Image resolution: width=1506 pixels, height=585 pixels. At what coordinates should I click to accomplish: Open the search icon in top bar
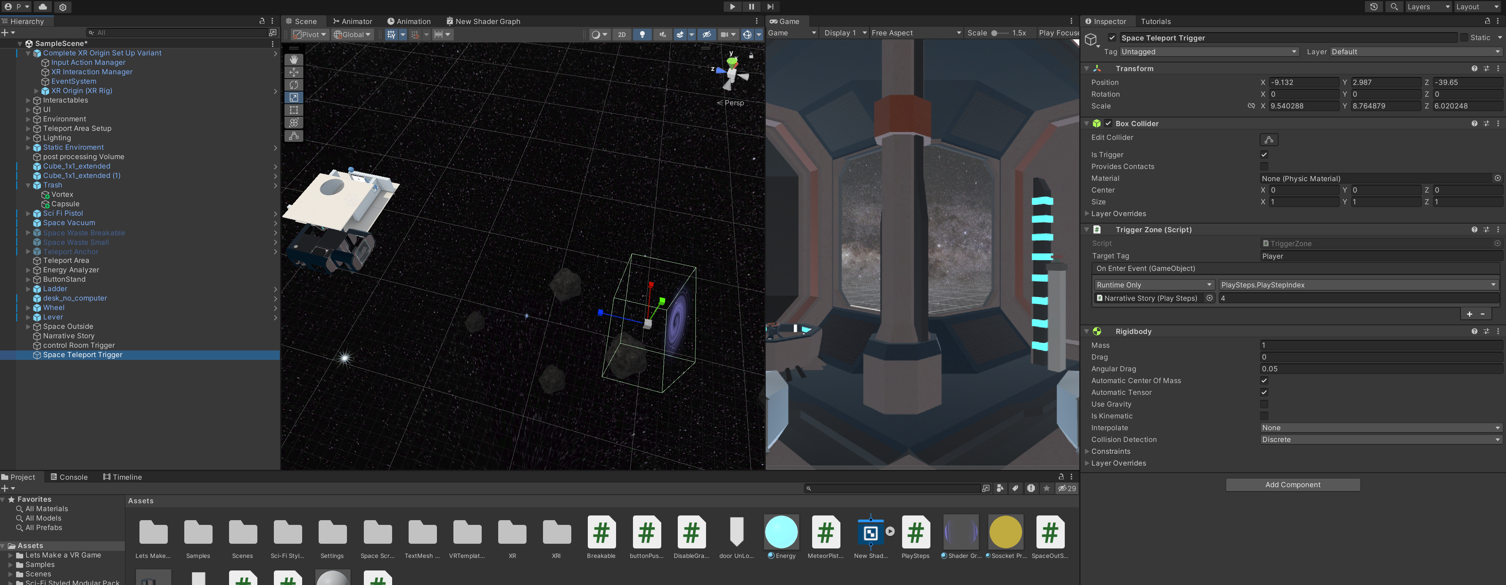(x=1394, y=6)
